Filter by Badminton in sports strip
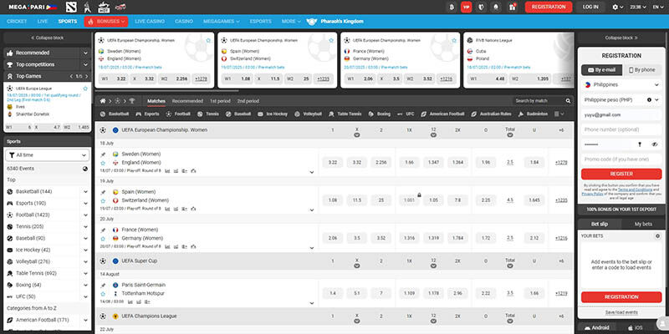Screen dimensions: 669x334 [533, 114]
